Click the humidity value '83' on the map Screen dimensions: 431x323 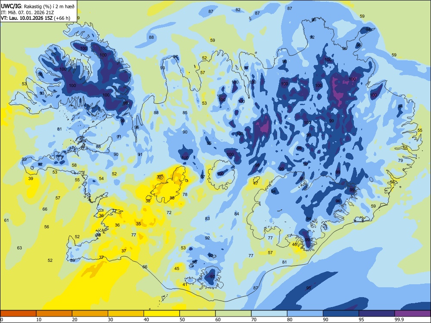[x=207, y=219]
